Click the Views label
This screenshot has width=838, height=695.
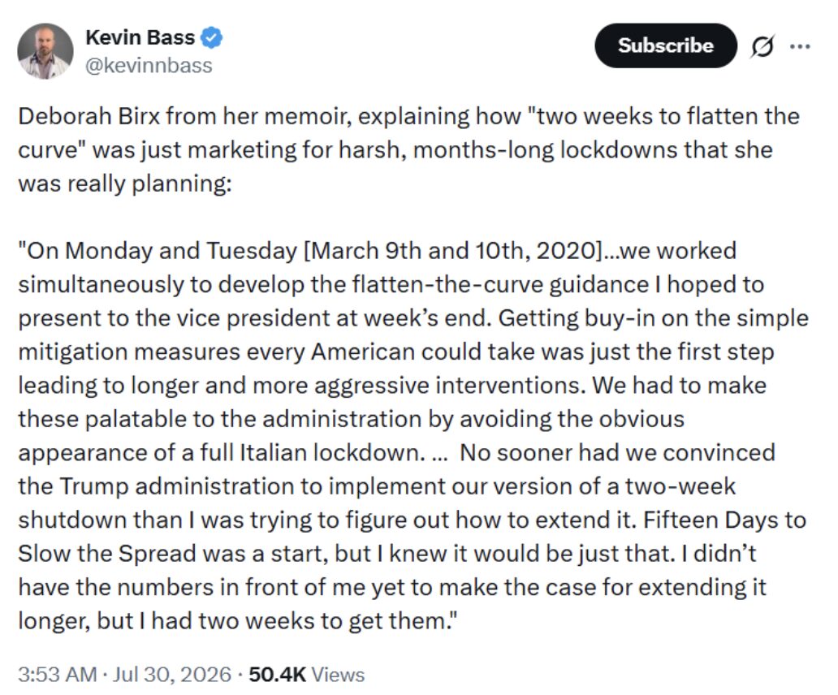click(x=338, y=674)
